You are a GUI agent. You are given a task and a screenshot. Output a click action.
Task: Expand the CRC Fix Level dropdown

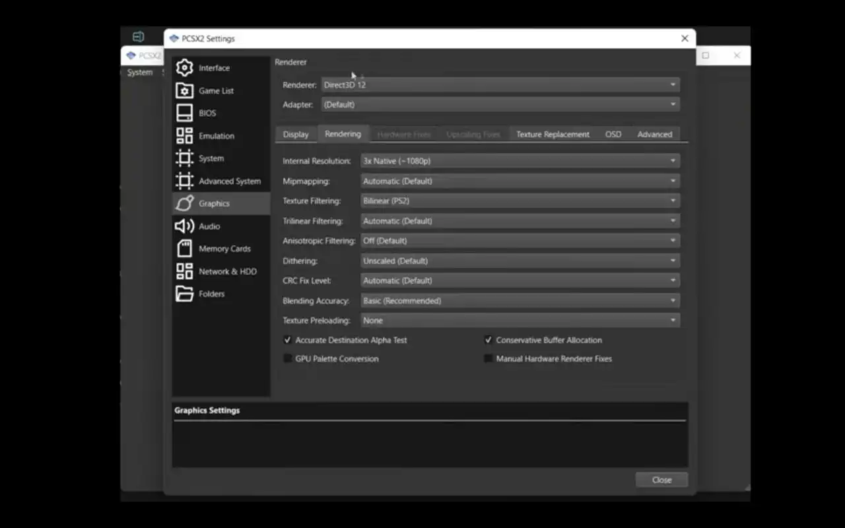520,280
